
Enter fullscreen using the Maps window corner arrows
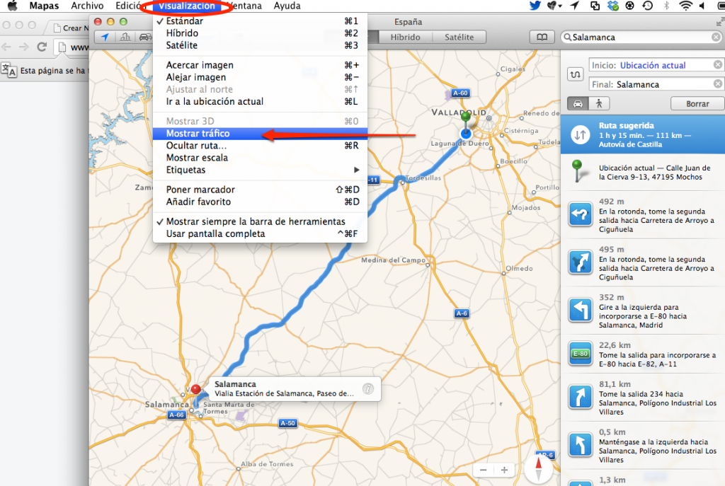tap(720, 22)
